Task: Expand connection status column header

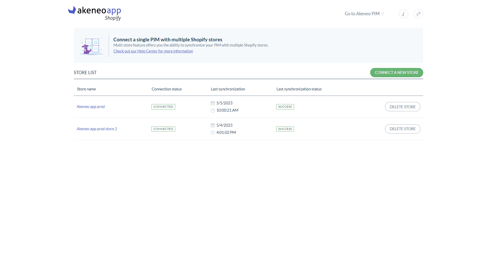Action: tap(167, 89)
